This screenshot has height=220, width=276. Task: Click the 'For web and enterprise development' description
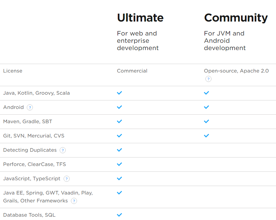click(x=138, y=41)
